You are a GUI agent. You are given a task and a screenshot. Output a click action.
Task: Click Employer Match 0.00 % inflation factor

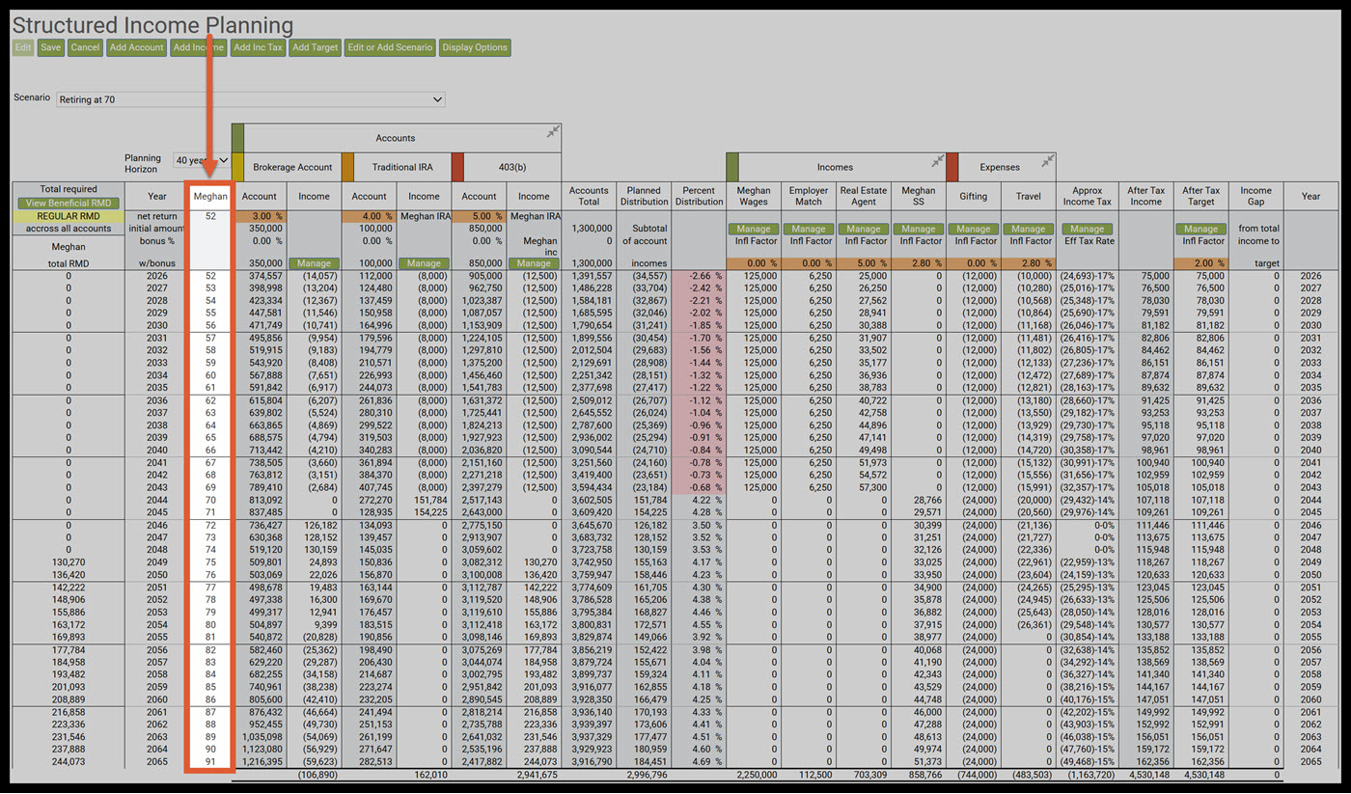click(x=809, y=263)
